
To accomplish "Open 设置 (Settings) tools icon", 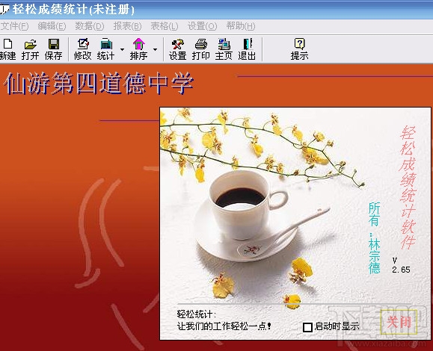I will [x=177, y=49].
